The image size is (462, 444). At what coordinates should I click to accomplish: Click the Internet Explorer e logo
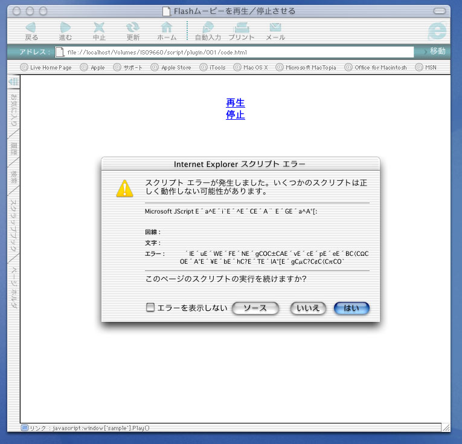pyautogui.click(x=437, y=30)
